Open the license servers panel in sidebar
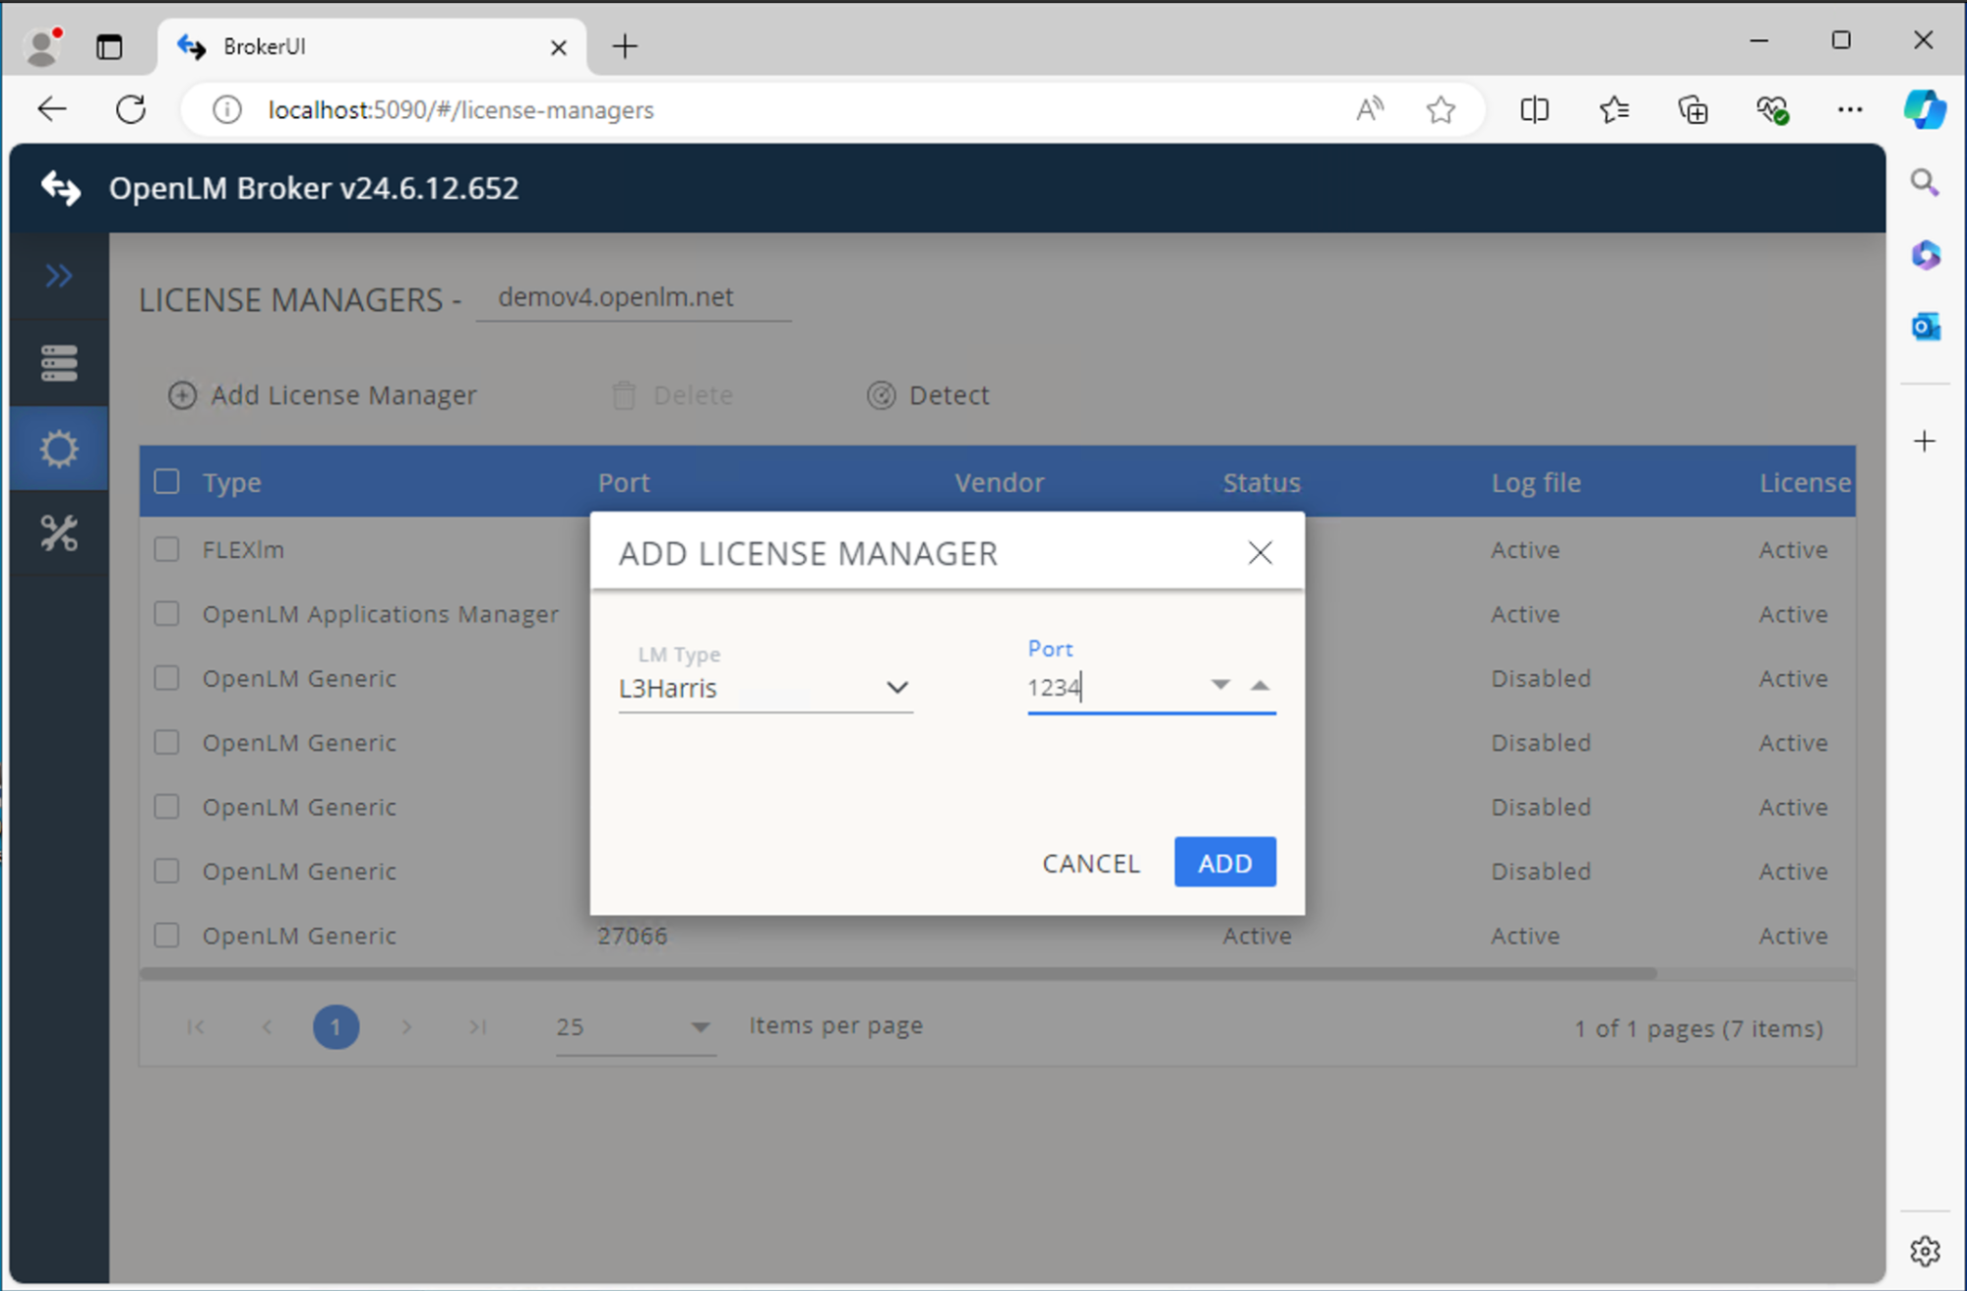The width and height of the screenshot is (1967, 1291). tap(58, 362)
